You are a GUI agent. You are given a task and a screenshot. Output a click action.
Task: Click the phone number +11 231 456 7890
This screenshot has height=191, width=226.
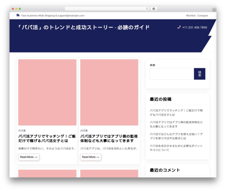pyautogui.click(x=195, y=28)
